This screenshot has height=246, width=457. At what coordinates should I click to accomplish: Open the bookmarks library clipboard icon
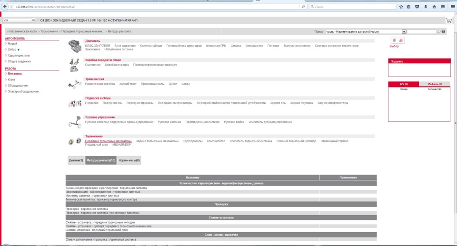[408, 6]
